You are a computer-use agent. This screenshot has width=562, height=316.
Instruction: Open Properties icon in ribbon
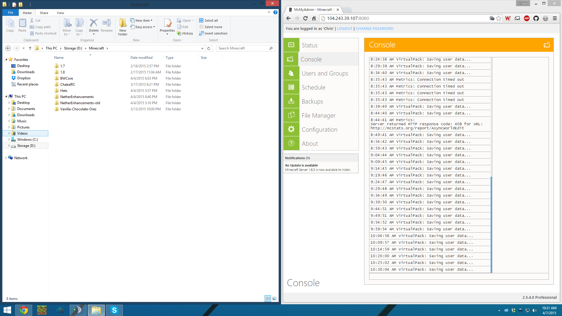point(167,23)
